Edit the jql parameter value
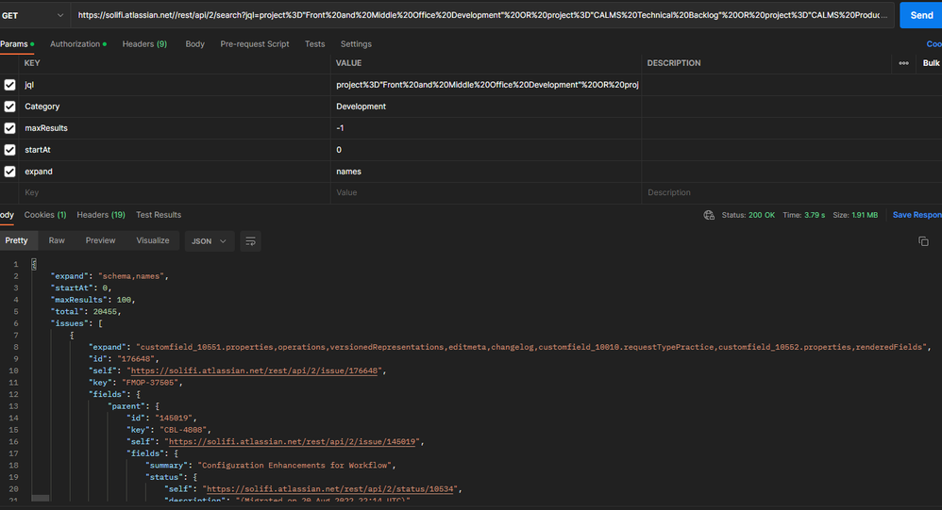 pyautogui.click(x=486, y=85)
